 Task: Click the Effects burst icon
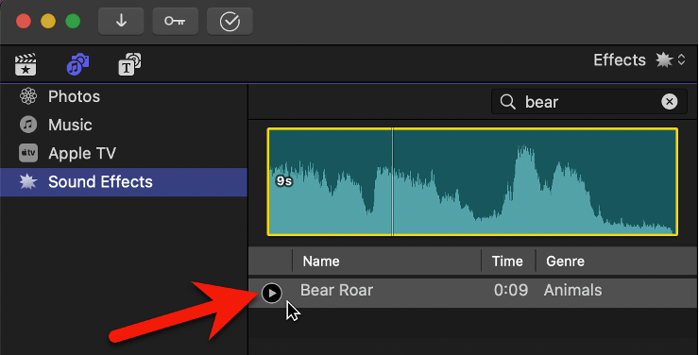(664, 59)
